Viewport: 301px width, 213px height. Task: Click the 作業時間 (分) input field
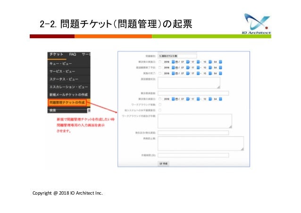tap(193, 155)
